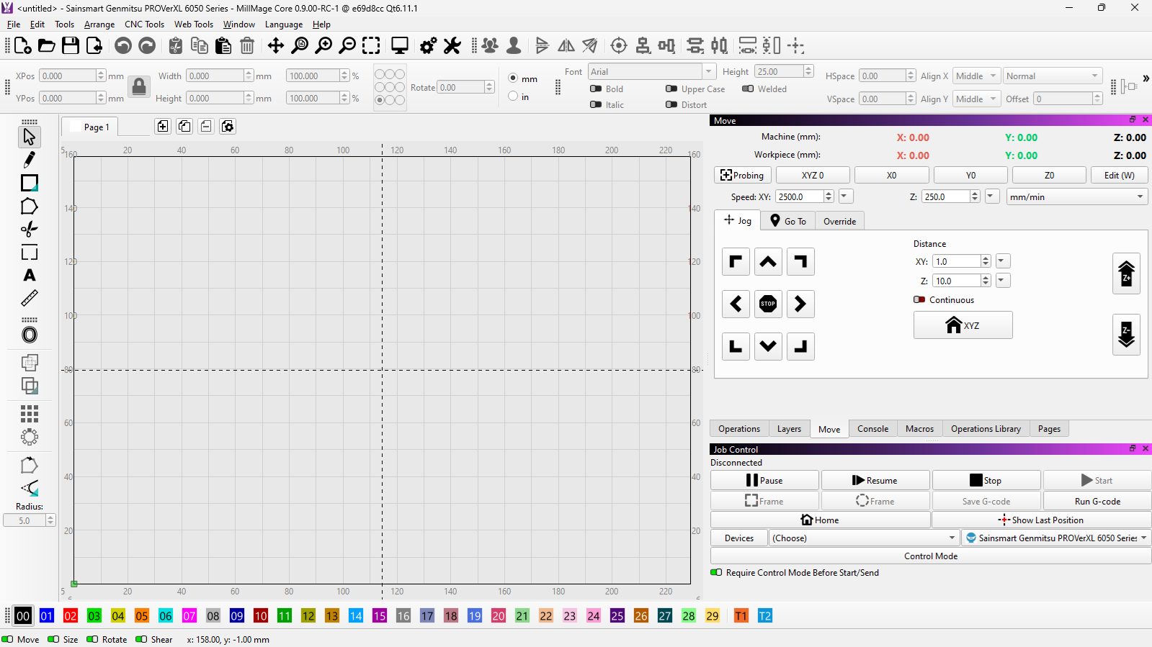This screenshot has width=1152, height=647.
Task: Open Settings gear icon in toolbar
Action: (429, 46)
